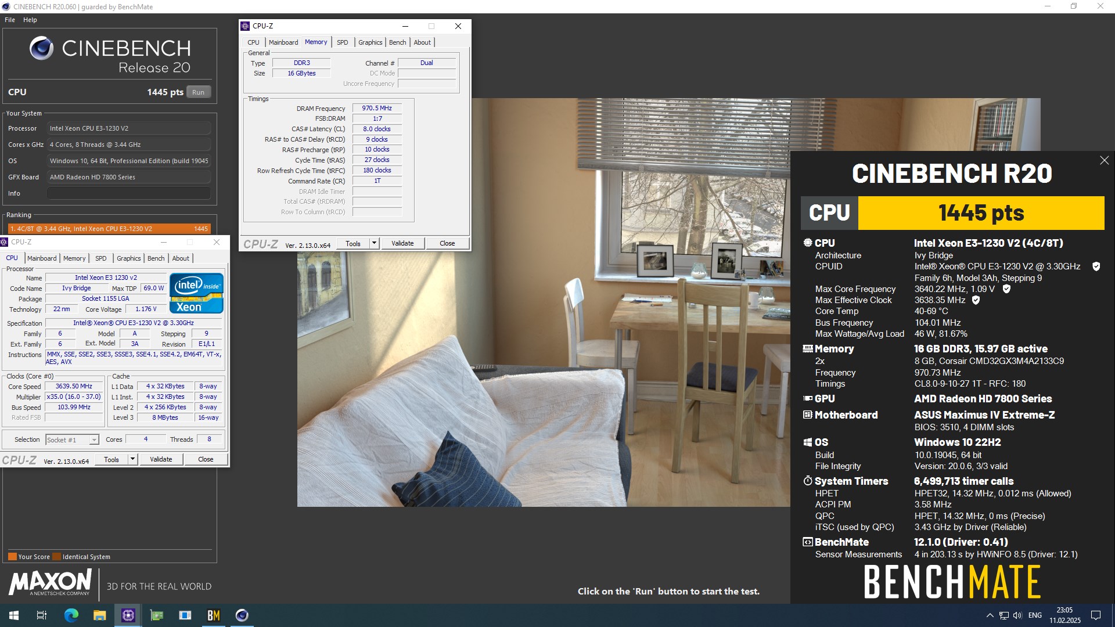Show hidden system tray icons

pyautogui.click(x=990, y=615)
